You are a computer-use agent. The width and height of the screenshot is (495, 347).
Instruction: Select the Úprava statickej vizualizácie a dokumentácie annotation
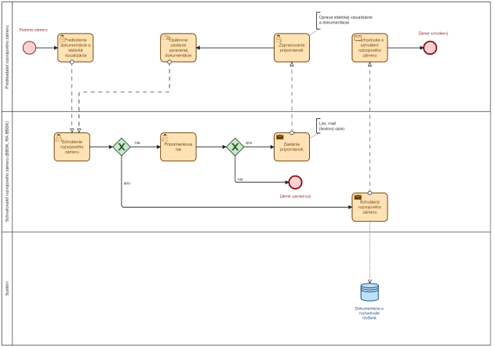click(x=344, y=20)
